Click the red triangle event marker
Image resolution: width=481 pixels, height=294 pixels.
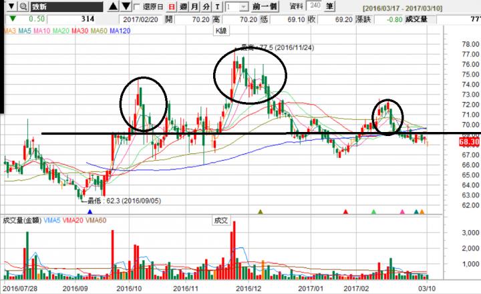[x=346, y=211]
